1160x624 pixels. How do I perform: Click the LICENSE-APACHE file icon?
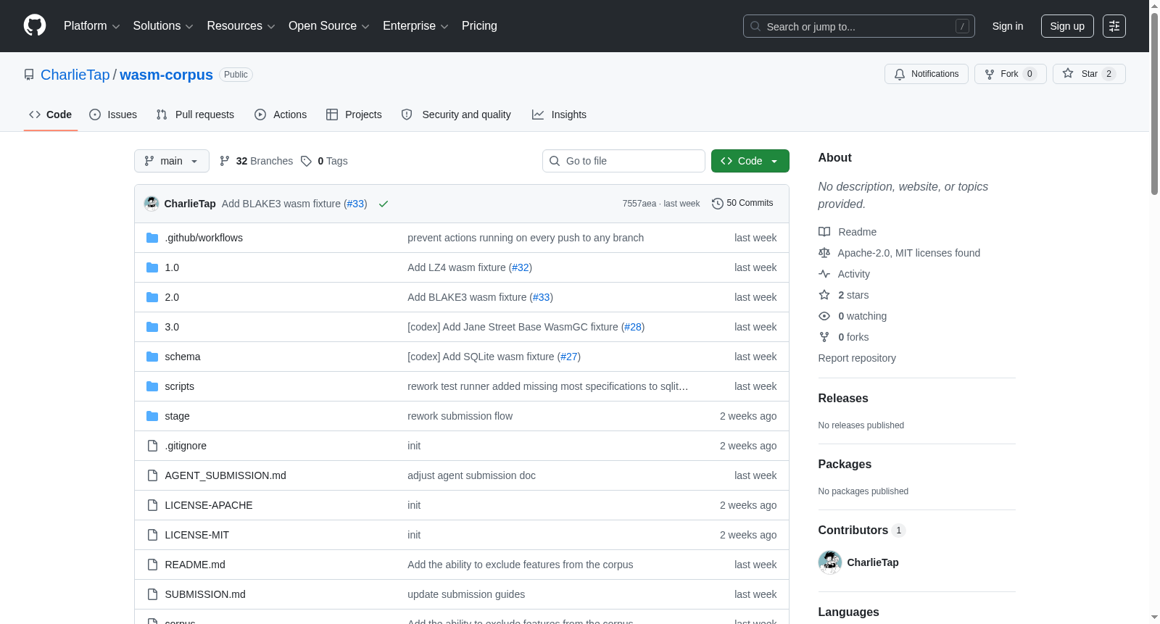[152, 505]
